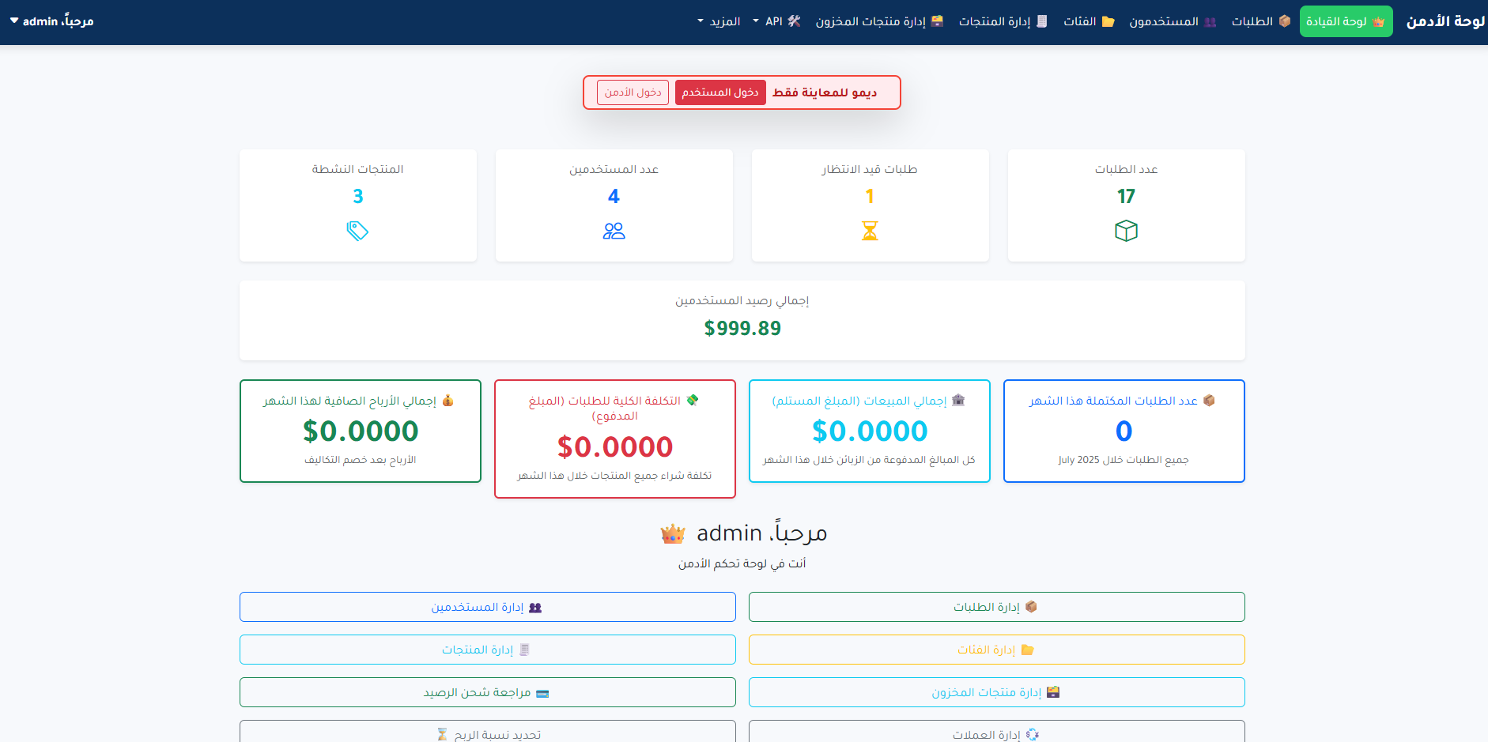Open the إدارة الطلبات management button
This screenshot has width=1488, height=742.
[x=996, y=607]
